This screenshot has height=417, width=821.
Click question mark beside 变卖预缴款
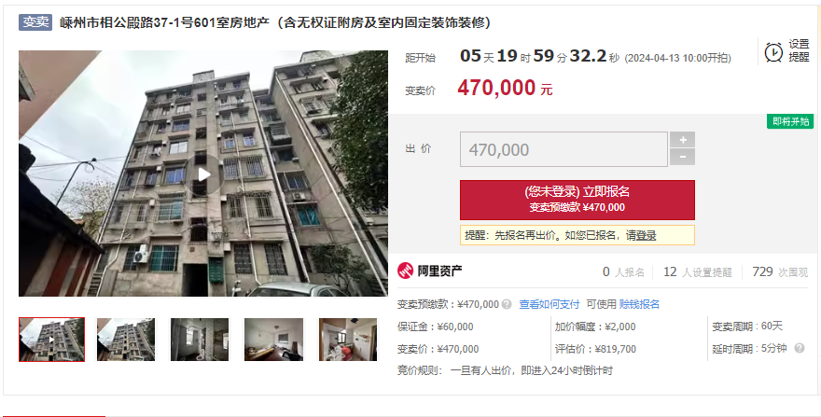507,304
